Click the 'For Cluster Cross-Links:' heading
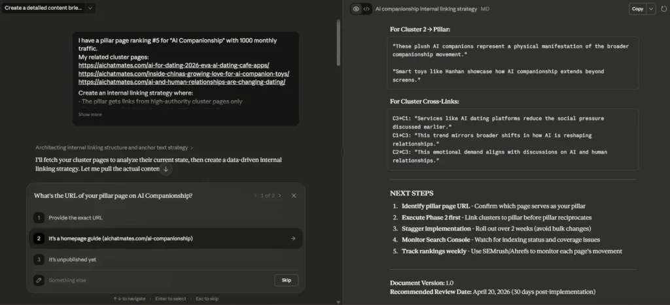670x305 pixels. 423,101
